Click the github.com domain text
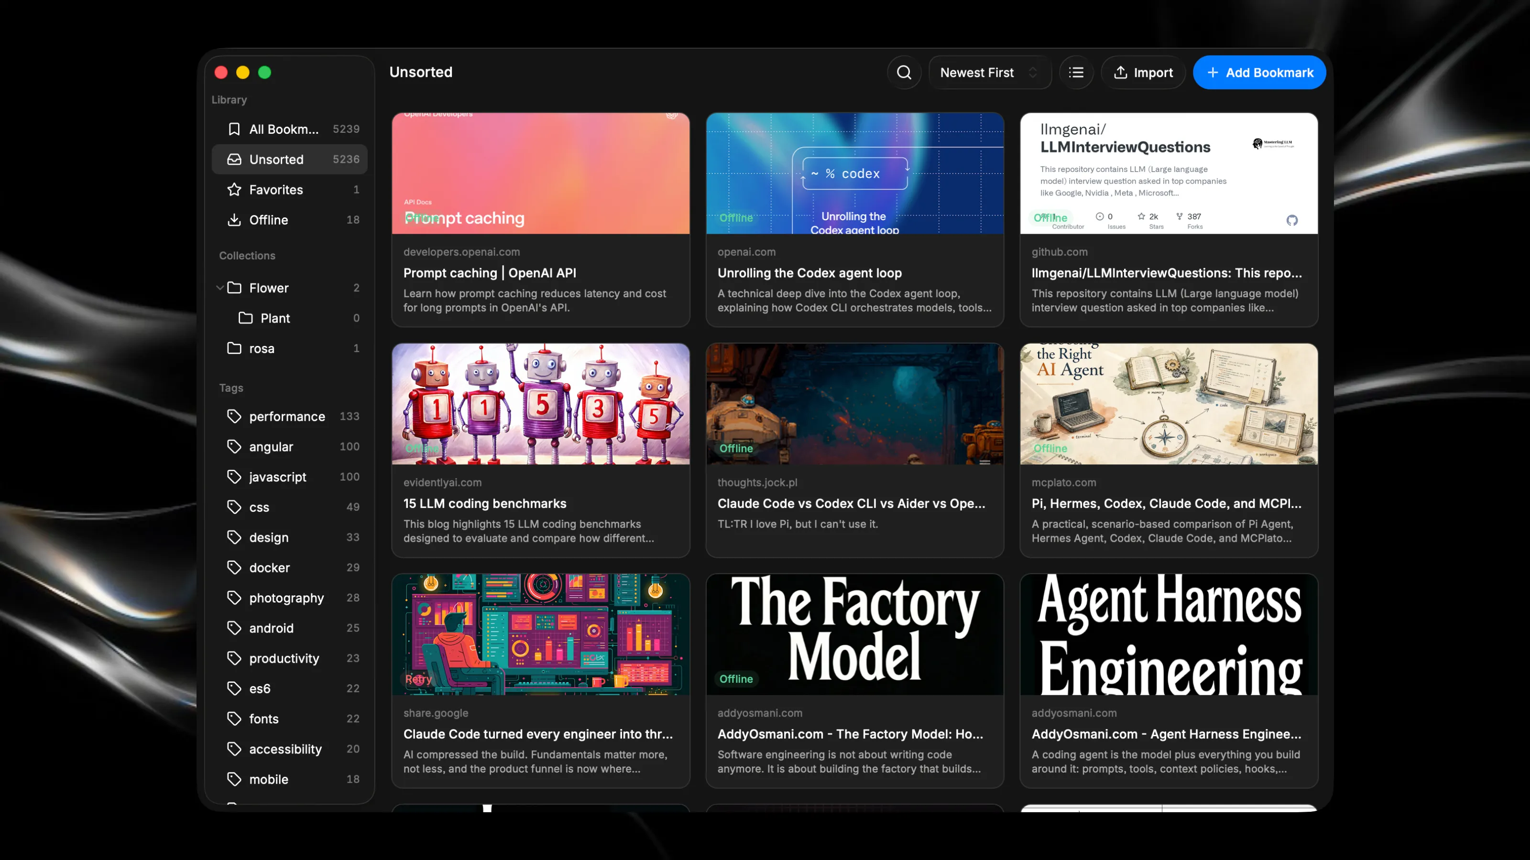The width and height of the screenshot is (1530, 860). (1060, 252)
